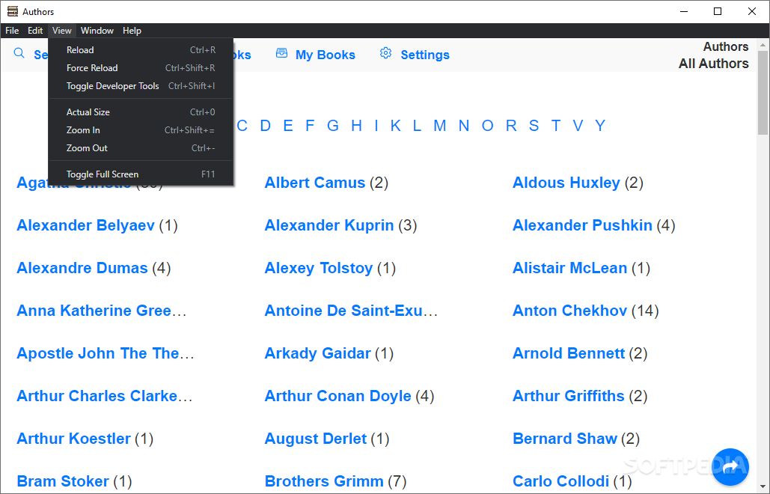This screenshot has width=770, height=494.
Task: Select Toggle Developer Tools
Action: (141, 86)
